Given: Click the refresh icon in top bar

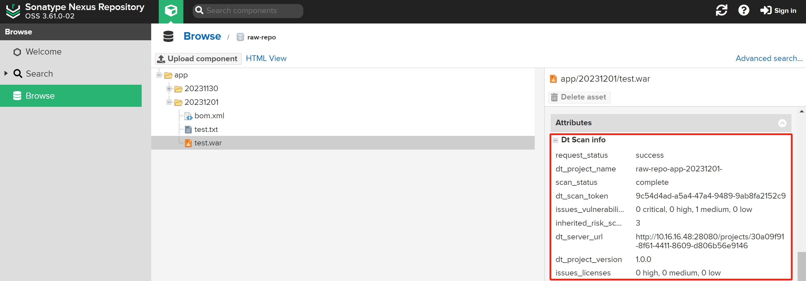Looking at the screenshot, I should (721, 10).
